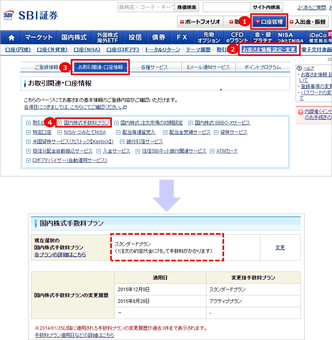Click the 株価検索 button
This screenshot has width=332, height=340.
187,7
